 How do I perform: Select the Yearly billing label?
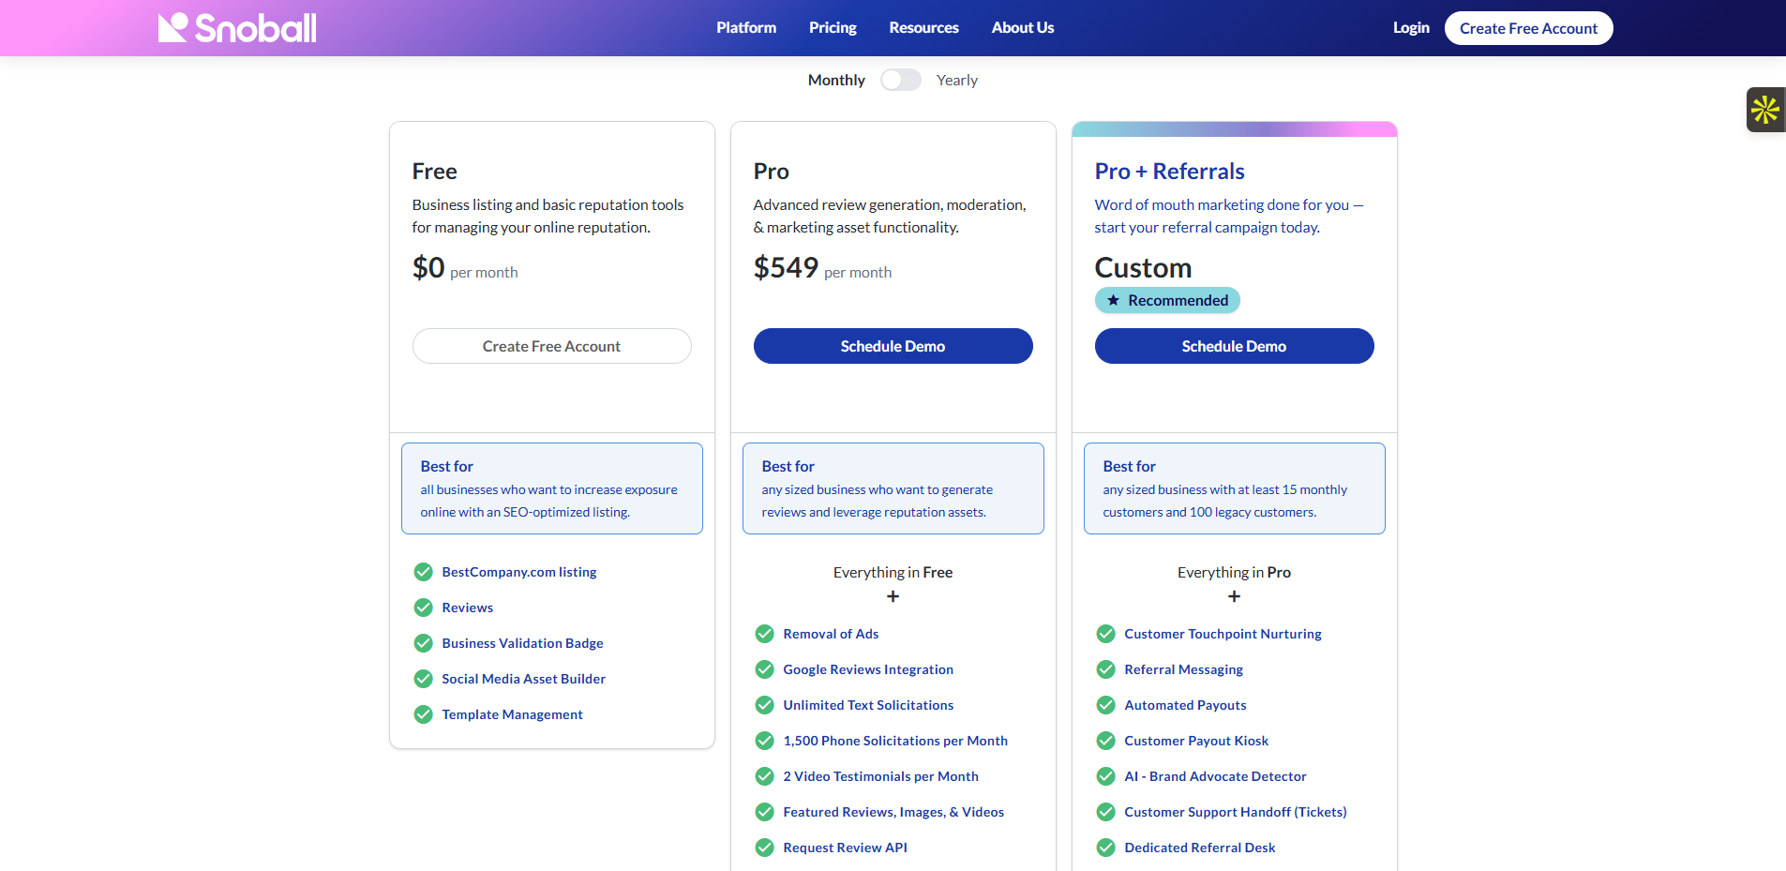[x=956, y=81]
